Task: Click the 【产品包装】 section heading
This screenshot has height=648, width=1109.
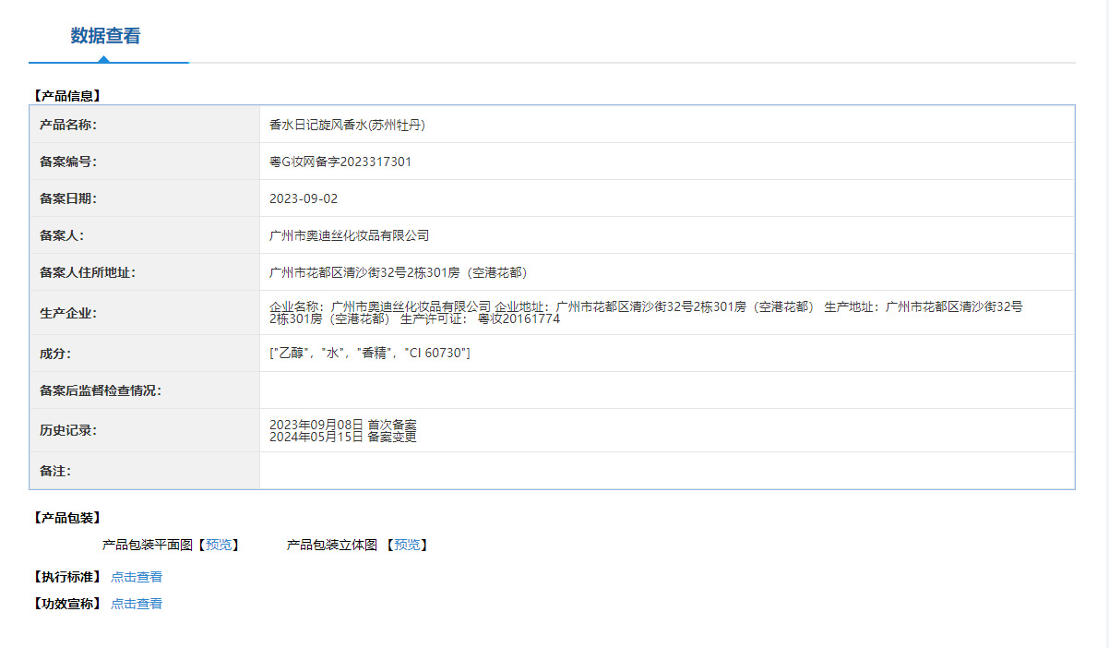Action: coord(66,518)
